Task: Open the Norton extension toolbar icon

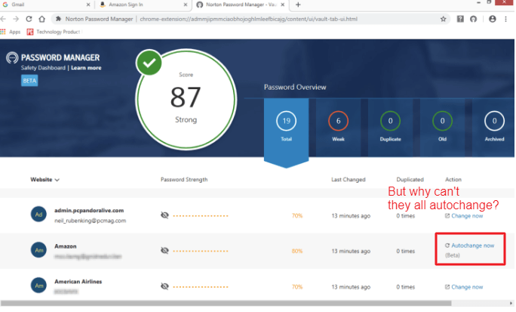Action: (x=473, y=19)
